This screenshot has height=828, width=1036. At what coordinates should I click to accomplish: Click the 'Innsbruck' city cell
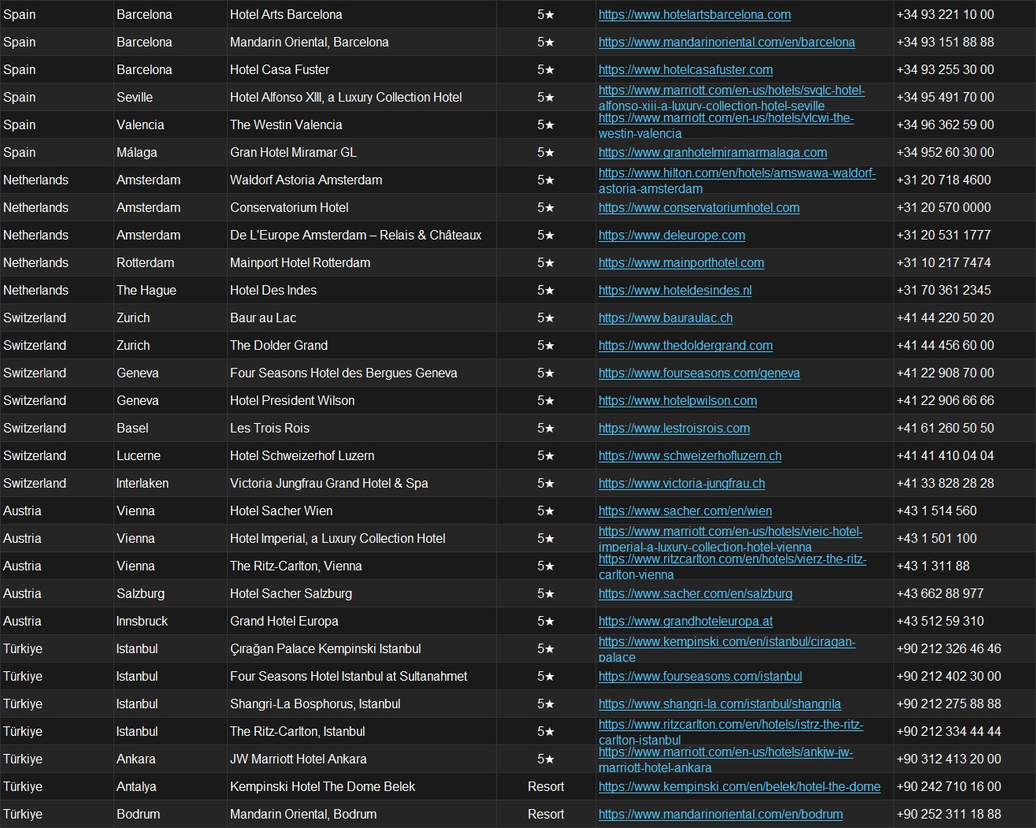(170, 621)
